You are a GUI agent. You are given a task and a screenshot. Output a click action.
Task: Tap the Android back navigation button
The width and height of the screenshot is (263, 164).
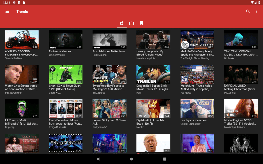click(98, 159)
